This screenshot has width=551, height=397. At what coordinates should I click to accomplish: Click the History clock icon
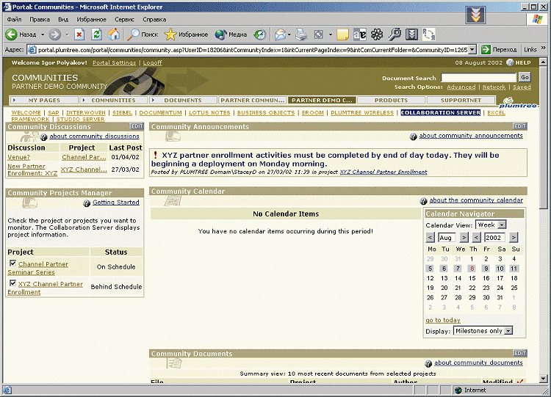point(259,34)
